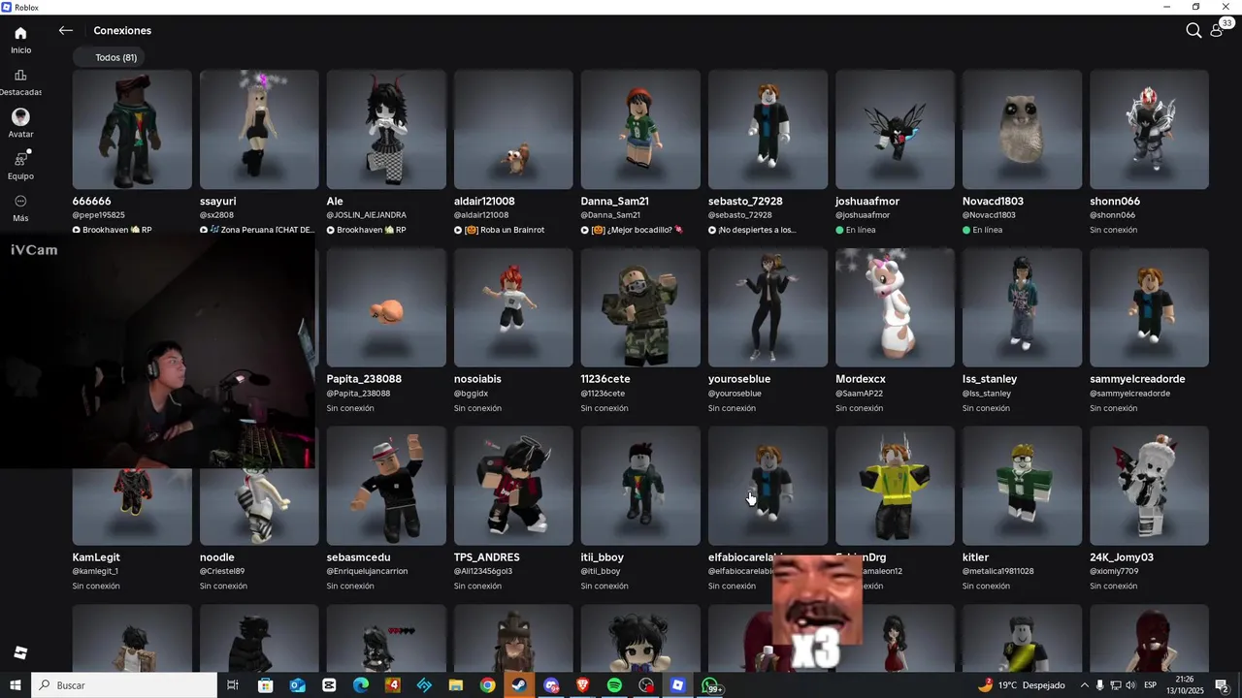The height and width of the screenshot is (698, 1242).
Task: Open Ale's avatar thumbnail
Action: click(386, 129)
